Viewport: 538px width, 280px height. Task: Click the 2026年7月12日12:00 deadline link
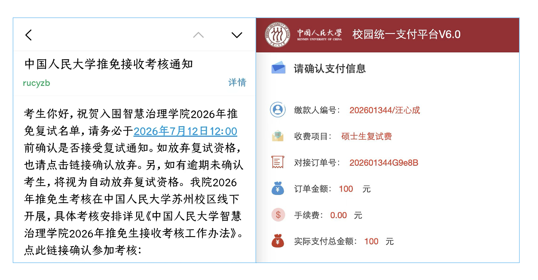point(185,131)
